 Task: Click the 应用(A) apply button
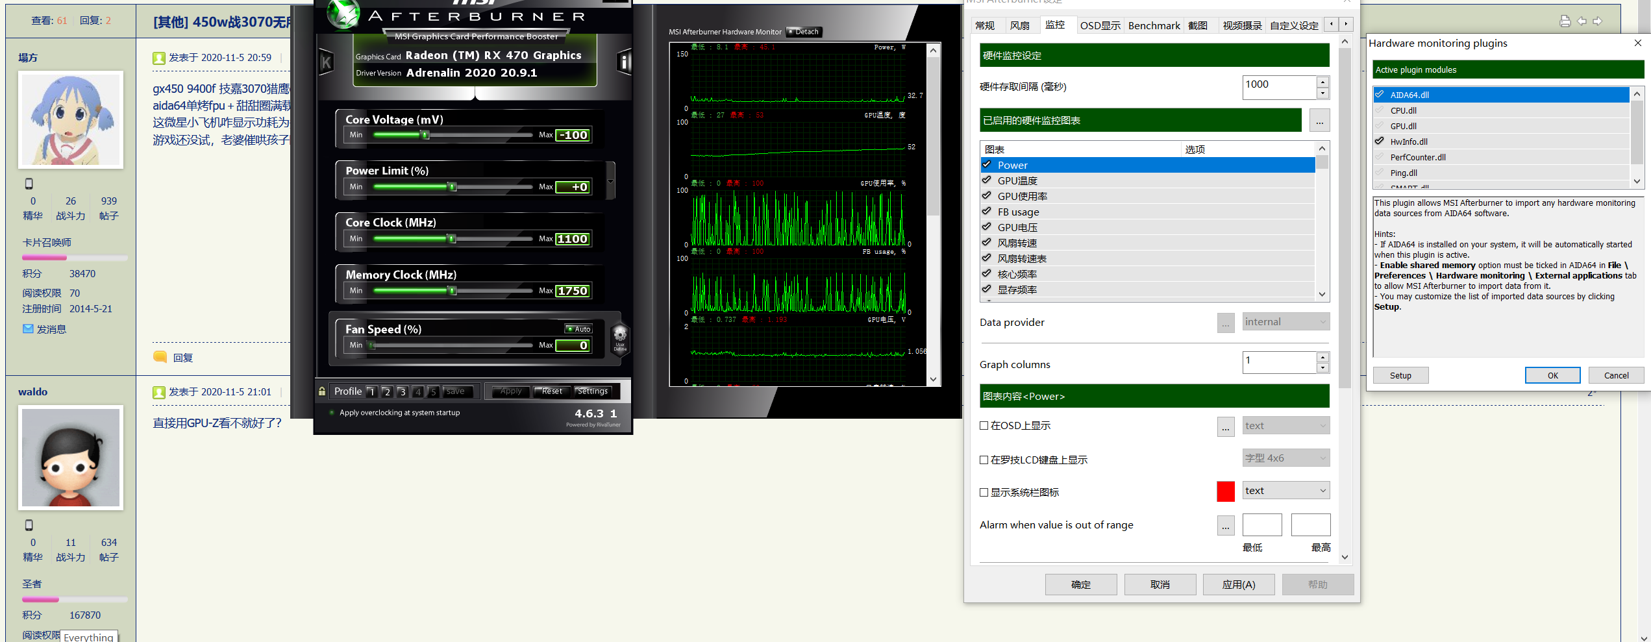tap(1239, 585)
